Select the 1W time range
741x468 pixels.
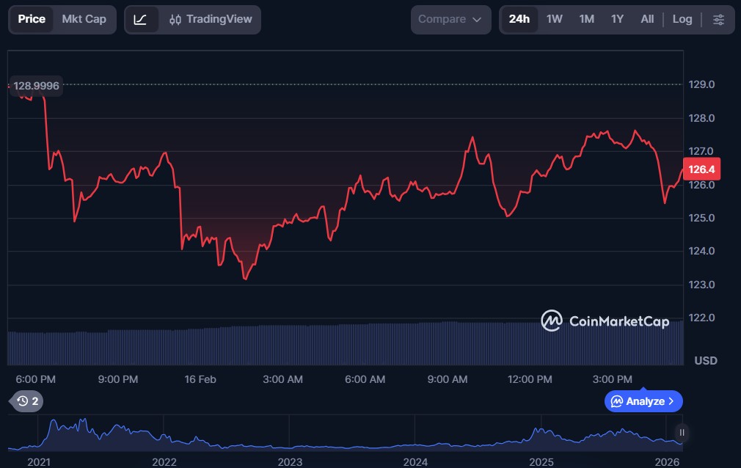[x=554, y=20]
